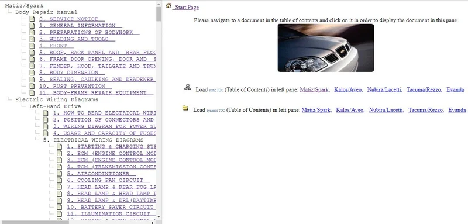This screenshot has height=224, width=468.
Task: Click document icon next to USAGE AND CAPACITY OF FUSES
Action: point(46,133)
